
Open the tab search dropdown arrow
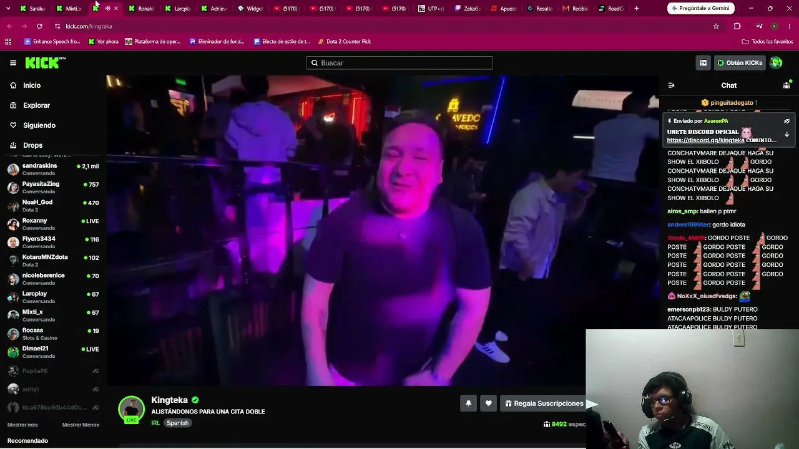8,8
